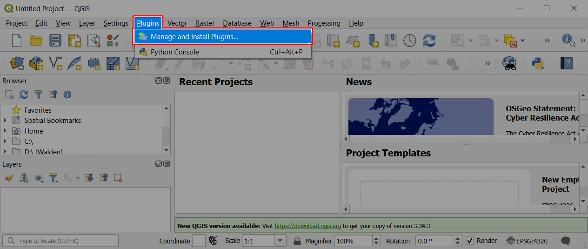Open a project with the yellow folder icon
Viewport: 588px width, 249px height.
pyautogui.click(x=36, y=40)
